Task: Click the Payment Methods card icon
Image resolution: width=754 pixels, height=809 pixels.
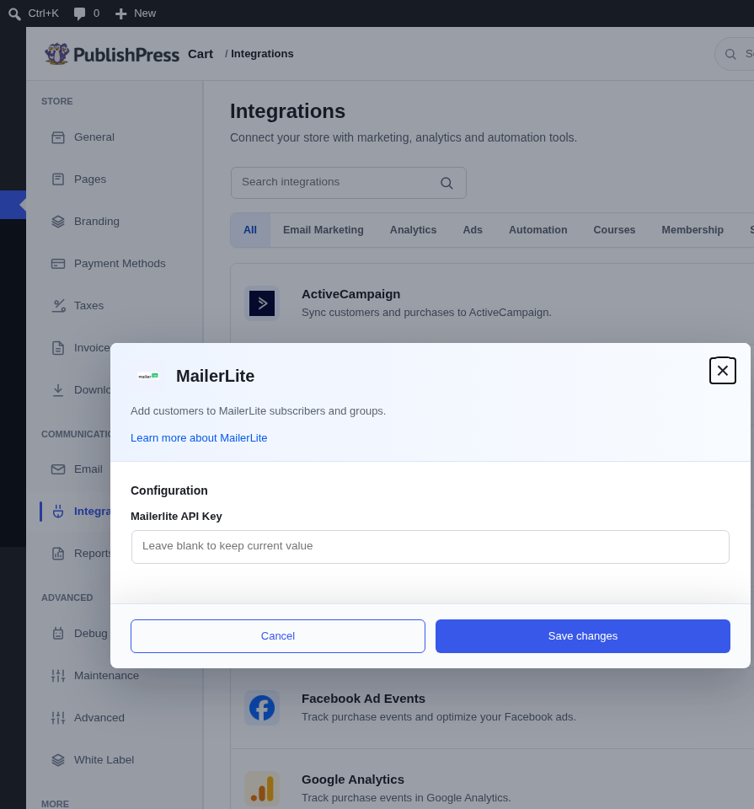Action: [58, 264]
